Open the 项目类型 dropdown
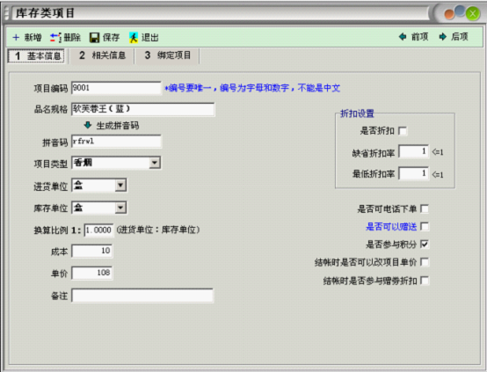 point(155,163)
